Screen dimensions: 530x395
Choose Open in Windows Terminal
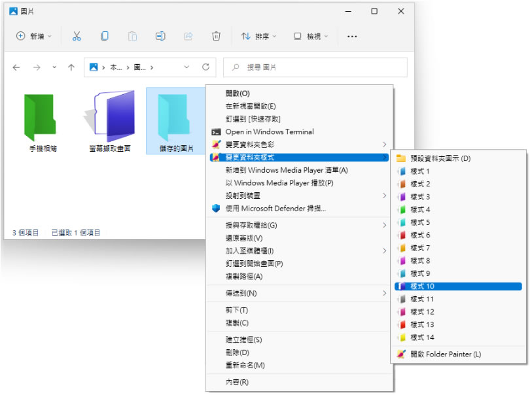[x=270, y=131]
